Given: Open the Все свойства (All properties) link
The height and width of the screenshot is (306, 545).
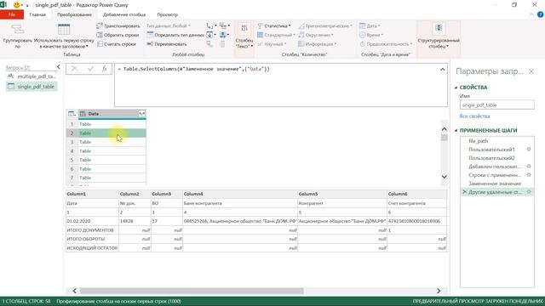Looking at the screenshot, I should pyautogui.click(x=474, y=116).
